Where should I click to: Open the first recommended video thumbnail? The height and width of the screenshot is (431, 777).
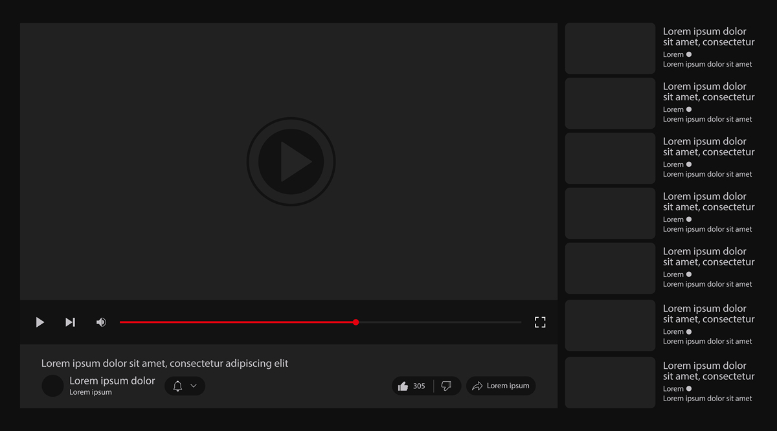coord(610,49)
